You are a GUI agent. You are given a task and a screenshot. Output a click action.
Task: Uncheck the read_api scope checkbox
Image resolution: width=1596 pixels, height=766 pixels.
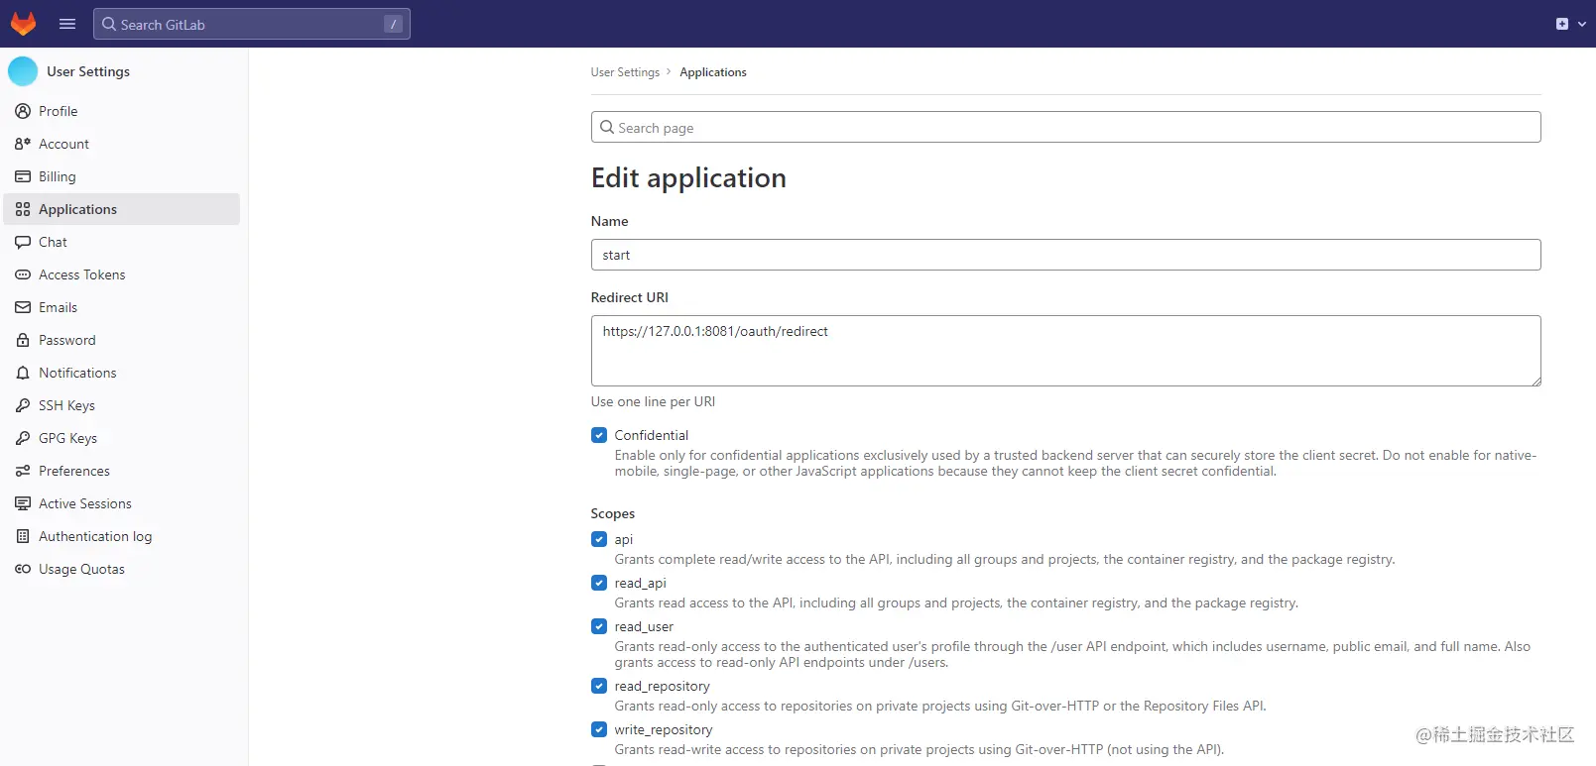[599, 583]
